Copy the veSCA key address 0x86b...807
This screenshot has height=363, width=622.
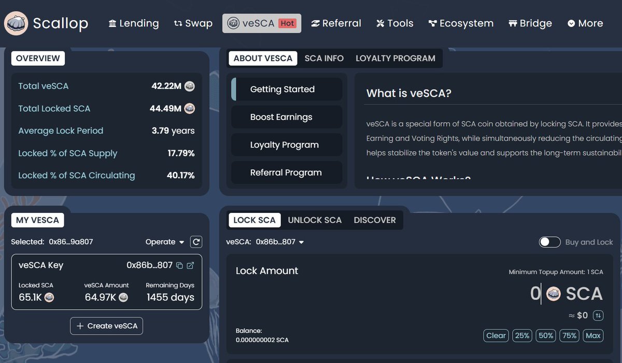click(x=179, y=266)
